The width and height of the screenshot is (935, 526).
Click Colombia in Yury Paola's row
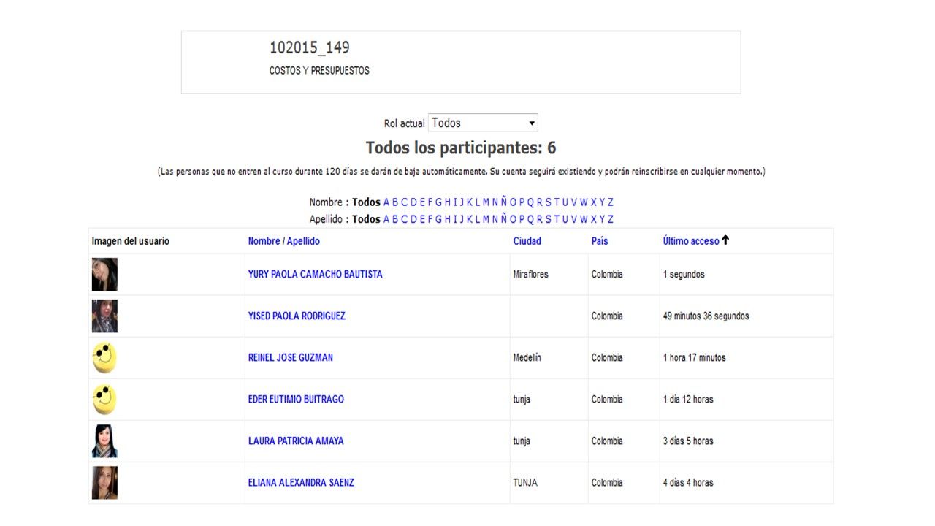(607, 275)
